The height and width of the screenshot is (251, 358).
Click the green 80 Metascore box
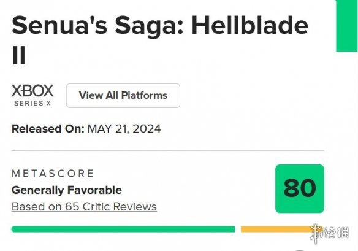(300, 188)
